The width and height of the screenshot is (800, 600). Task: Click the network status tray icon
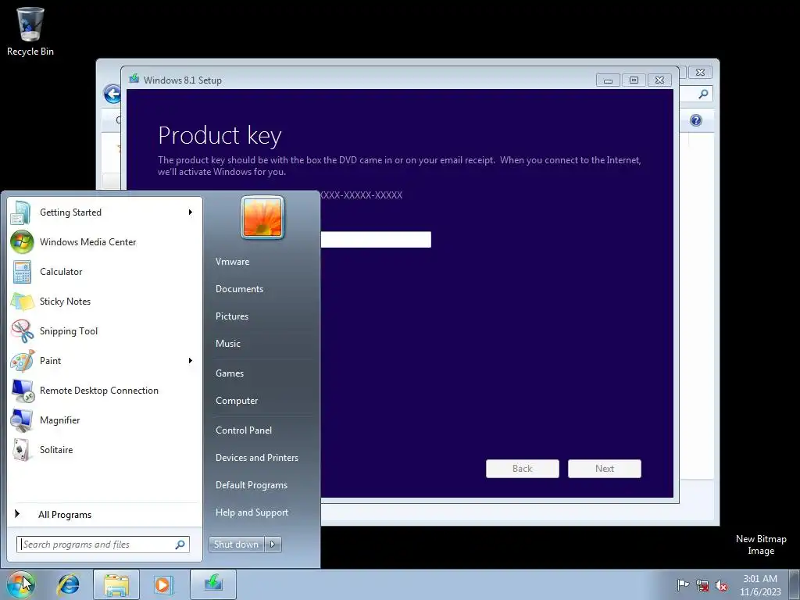point(702,585)
